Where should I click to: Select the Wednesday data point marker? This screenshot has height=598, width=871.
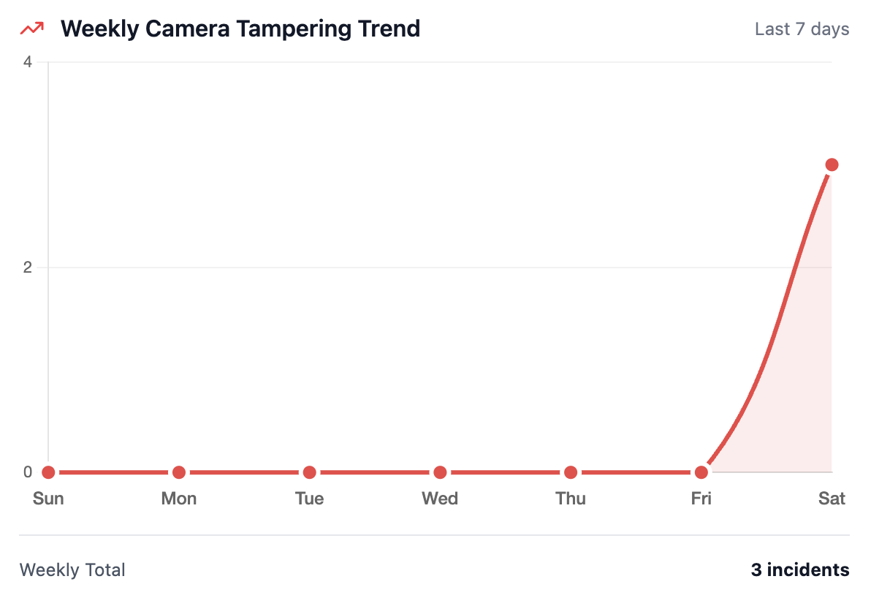point(440,472)
